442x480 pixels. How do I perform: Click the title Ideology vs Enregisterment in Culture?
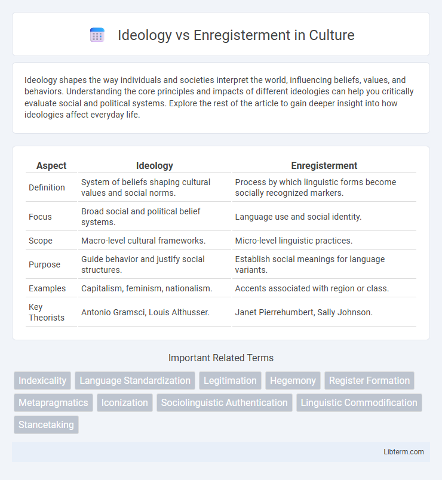click(237, 35)
